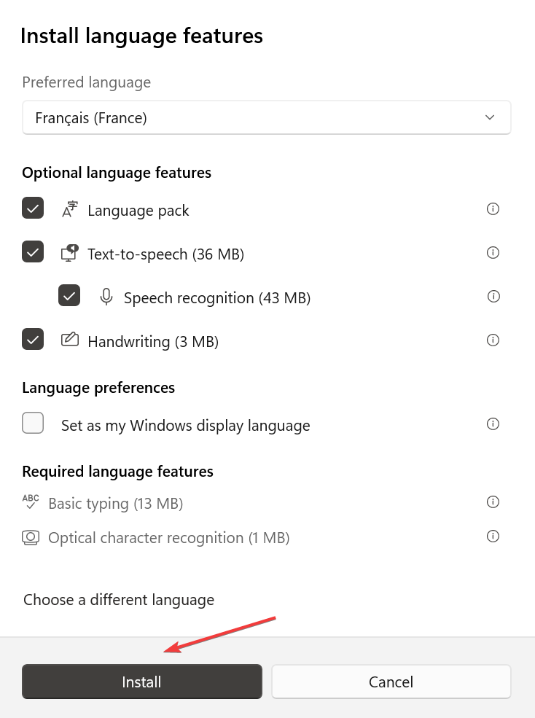This screenshot has height=718, width=535.
Task: Uncheck Speech recognition feature
Action: pyautogui.click(x=69, y=295)
